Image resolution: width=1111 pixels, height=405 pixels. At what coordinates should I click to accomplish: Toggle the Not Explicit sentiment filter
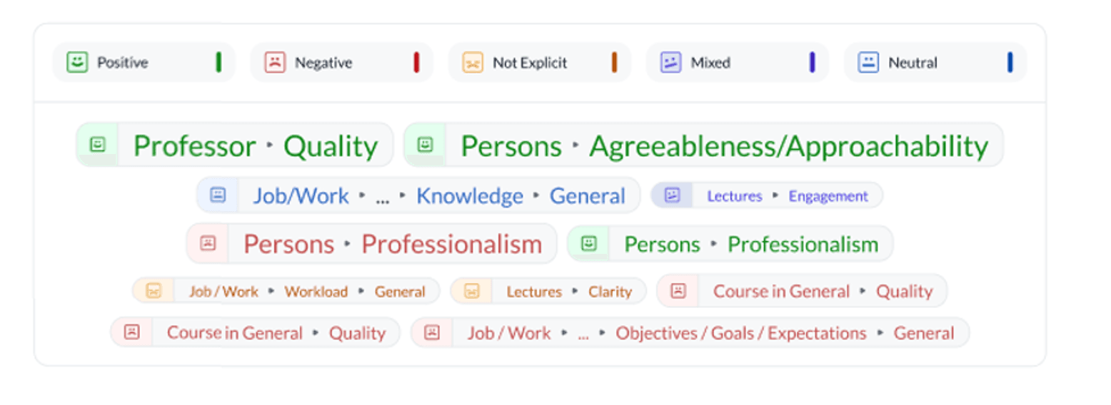(540, 63)
